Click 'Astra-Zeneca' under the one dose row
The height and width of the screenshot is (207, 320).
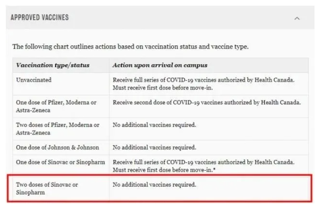click(x=33, y=110)
